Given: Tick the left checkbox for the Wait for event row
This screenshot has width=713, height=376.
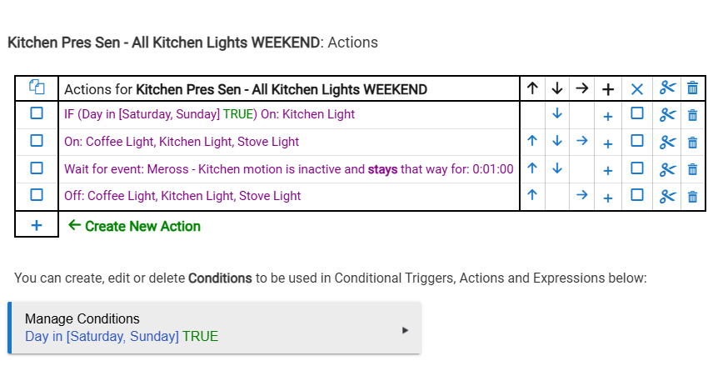Looking at the screenshot, I should (x=37, y=168).
